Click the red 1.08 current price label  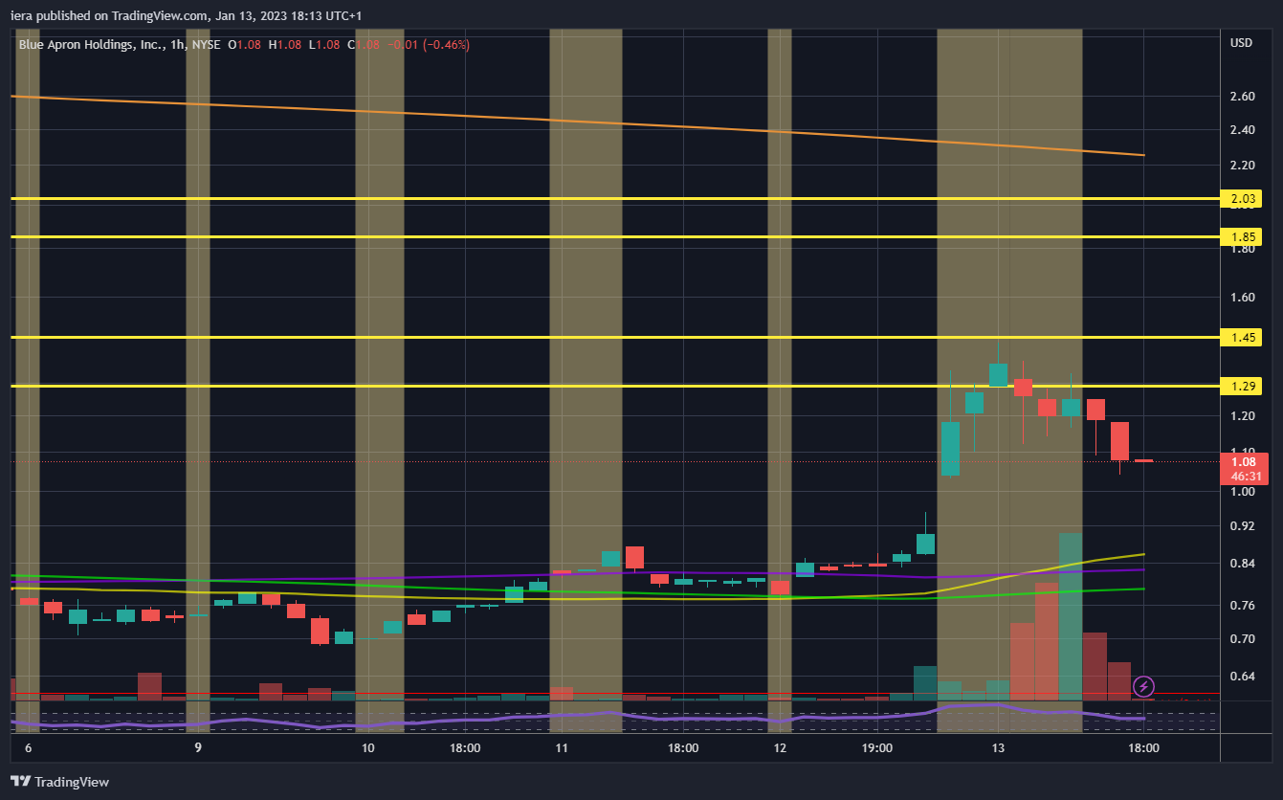click(1242, 461)
